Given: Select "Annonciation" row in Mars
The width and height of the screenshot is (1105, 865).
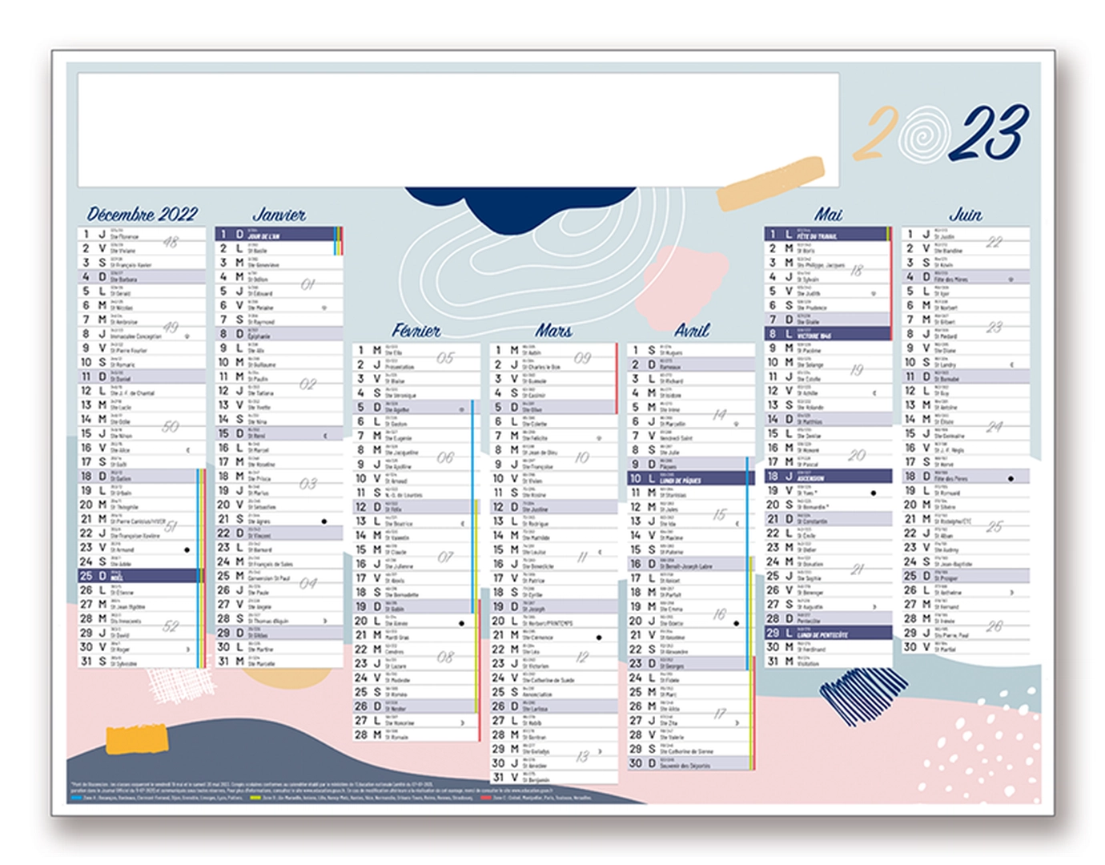Looking at the screenshot, I should 553,692.
